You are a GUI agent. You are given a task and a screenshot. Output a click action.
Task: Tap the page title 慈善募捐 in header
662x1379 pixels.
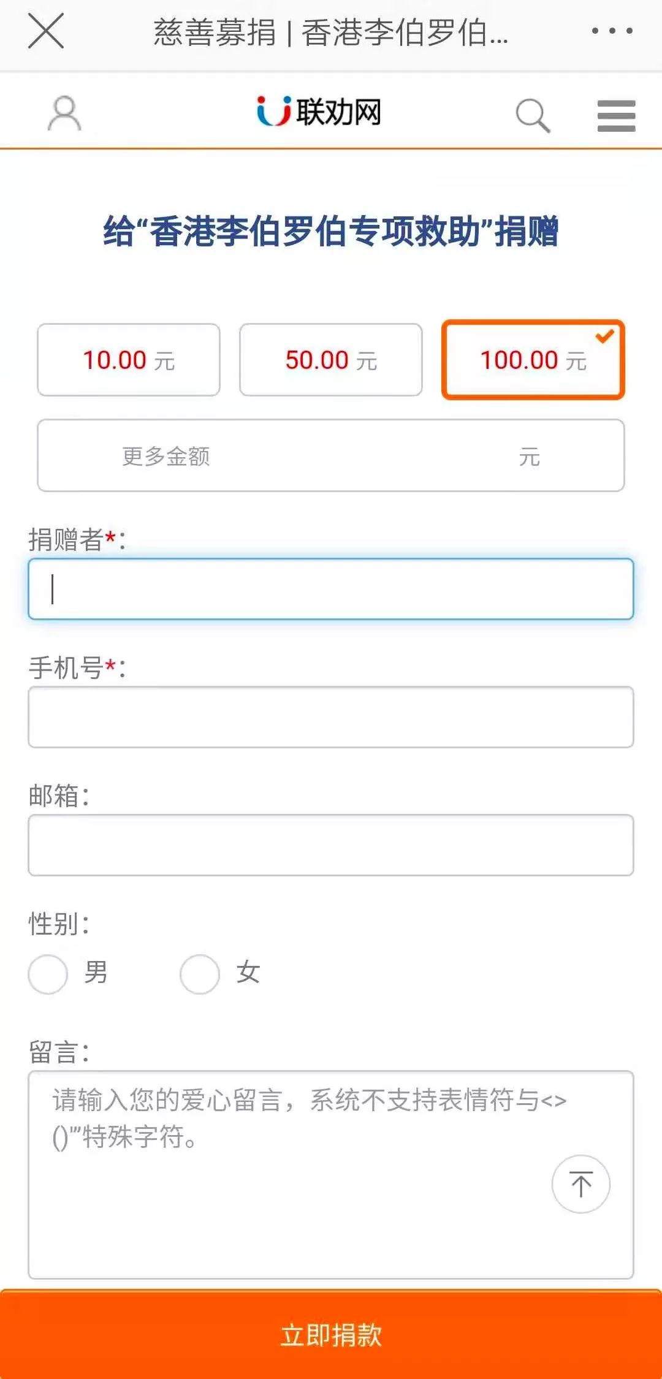point(214,32)
